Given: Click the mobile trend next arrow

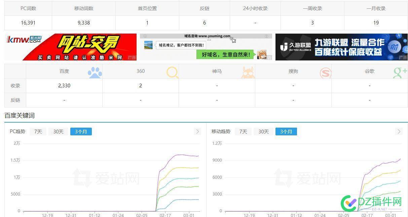Looking at the screenshot, I should pos(399,131).
